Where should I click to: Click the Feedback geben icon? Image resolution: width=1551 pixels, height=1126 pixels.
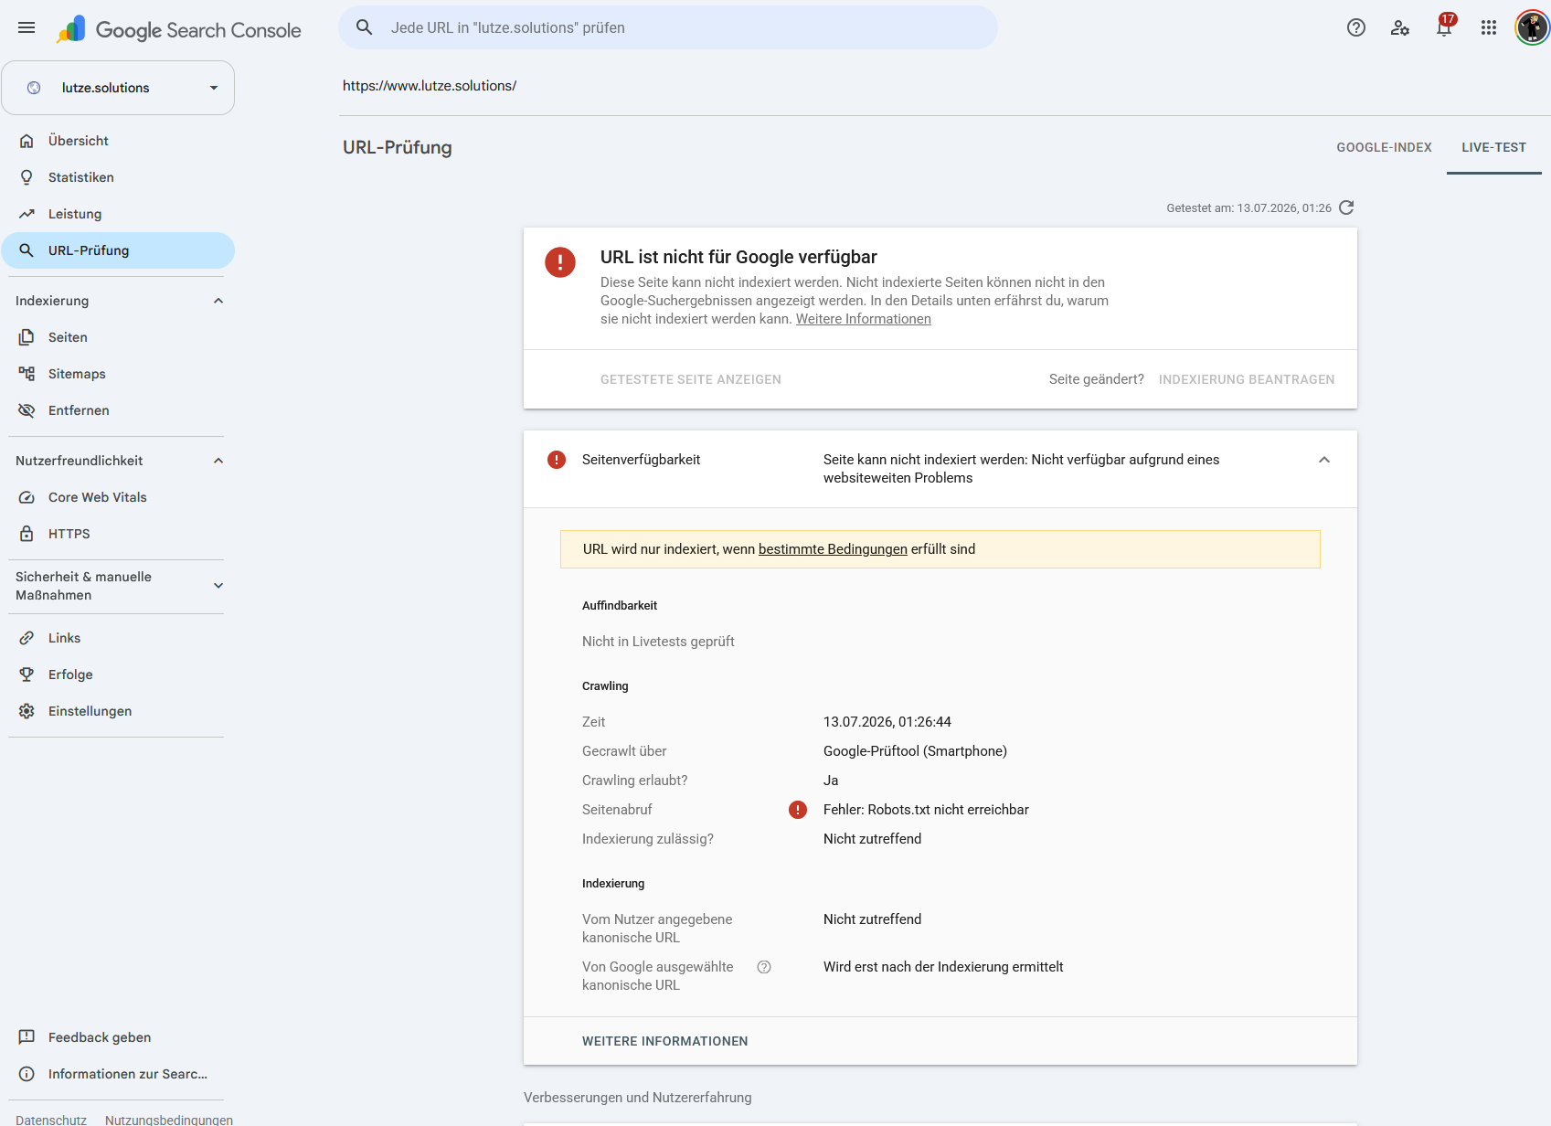coord(27,1037)
